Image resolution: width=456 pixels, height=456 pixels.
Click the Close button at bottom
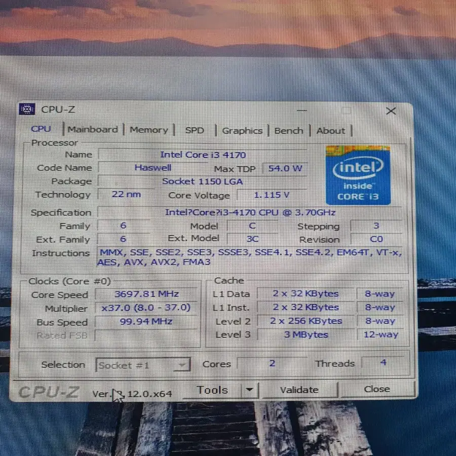pos(377,389)
